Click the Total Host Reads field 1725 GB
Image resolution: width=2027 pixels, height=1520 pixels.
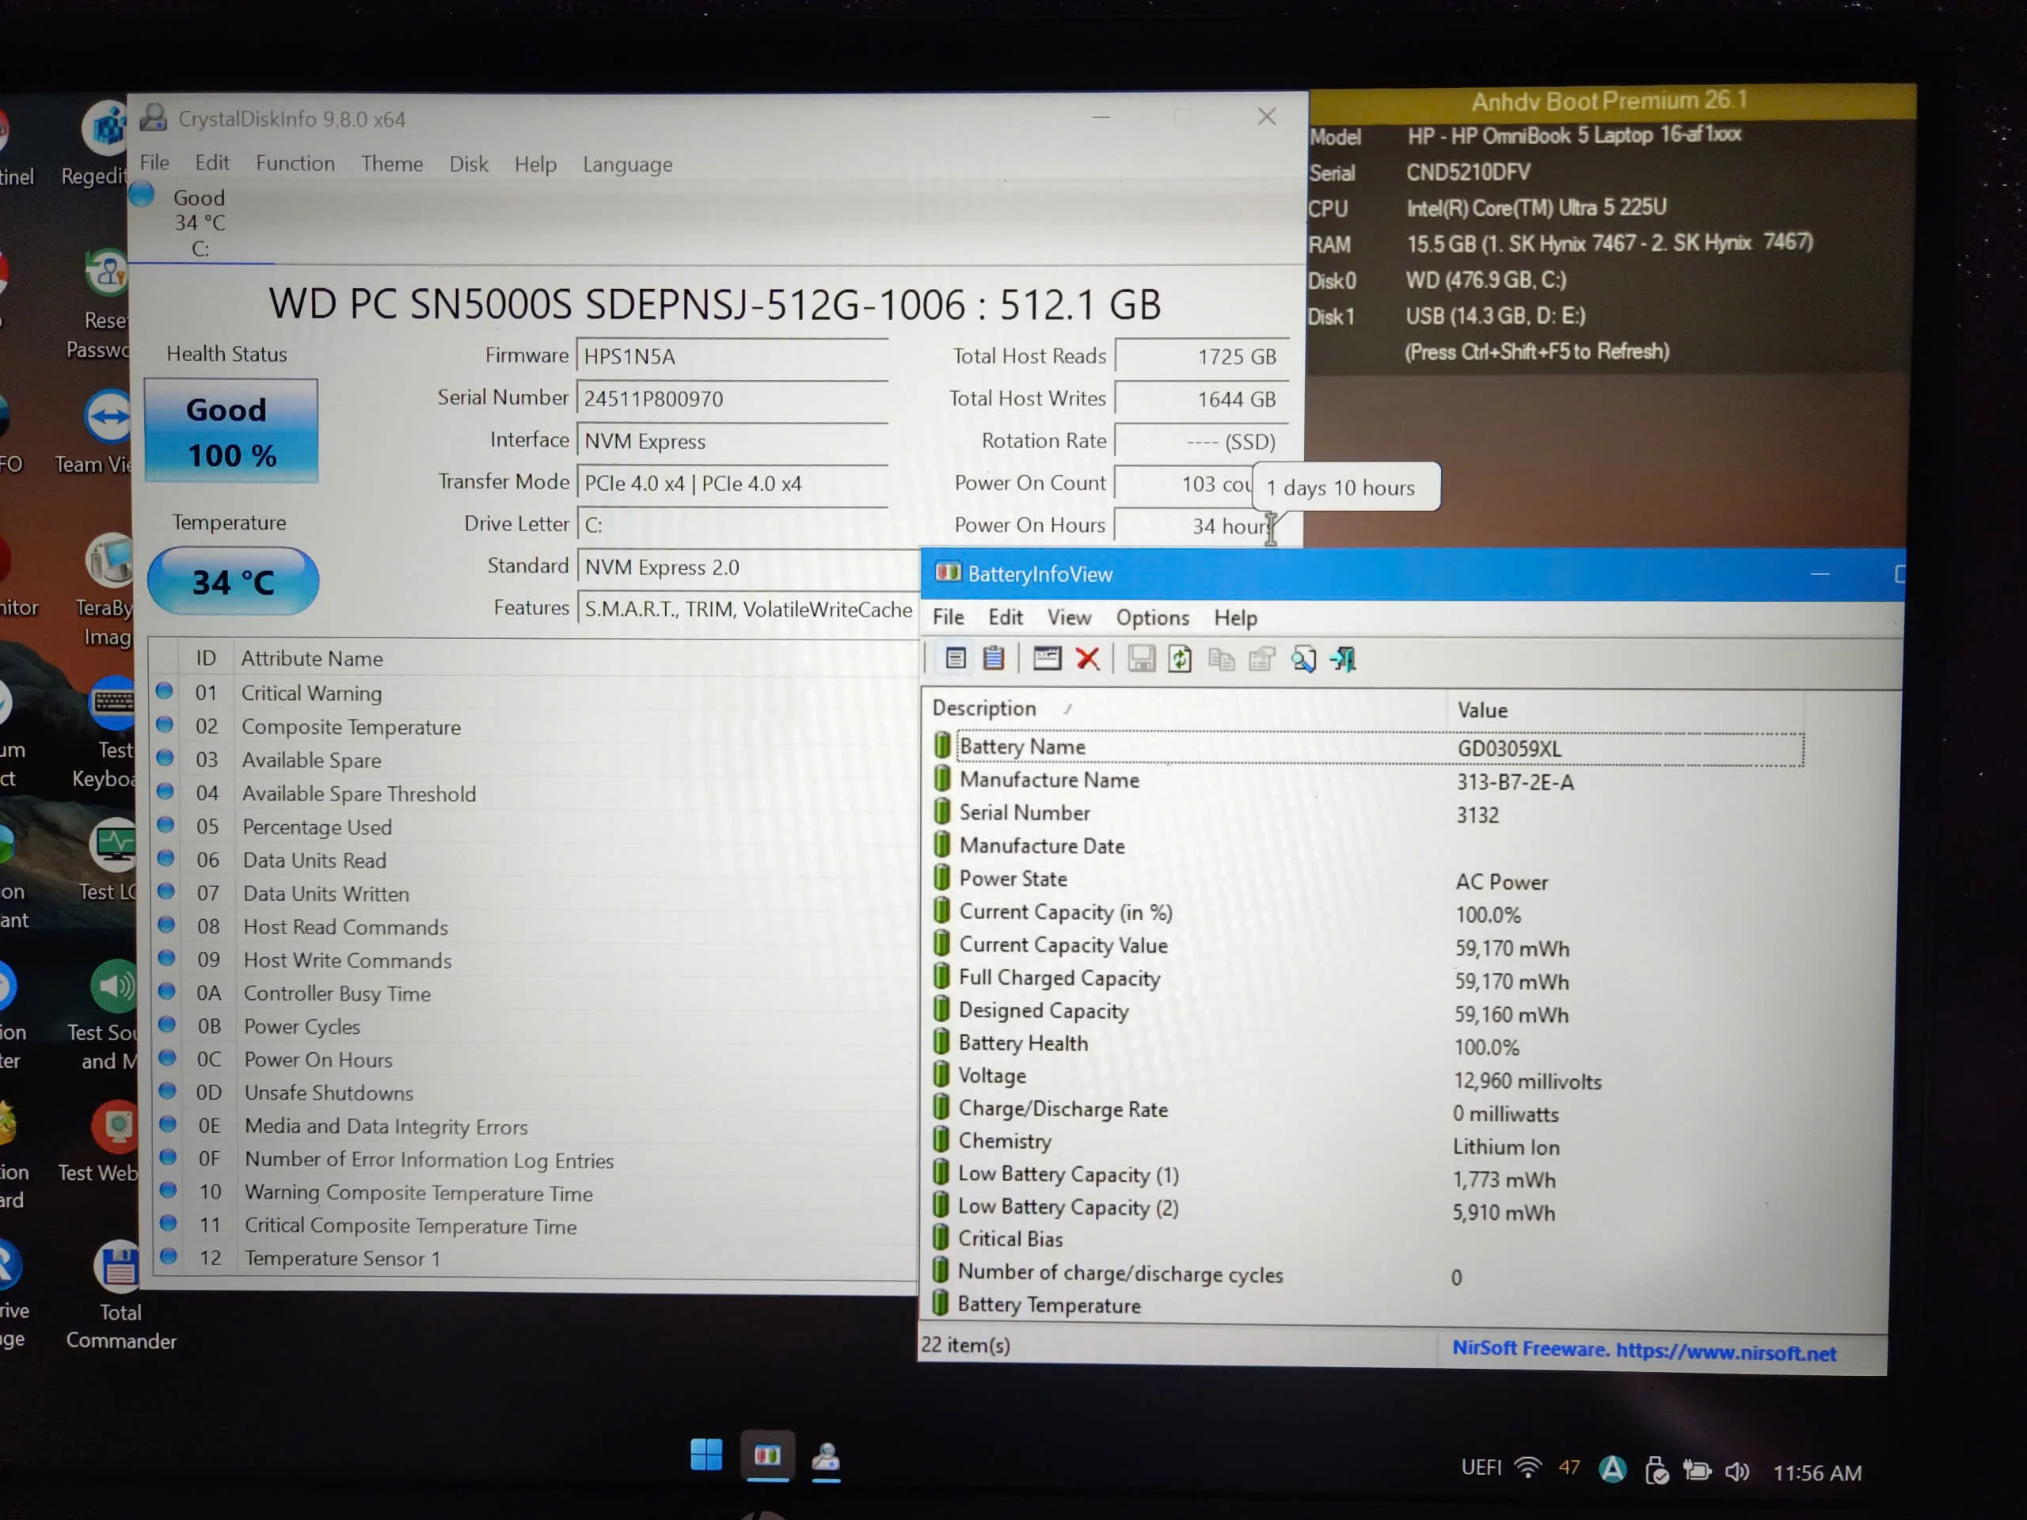[1201, 356]
